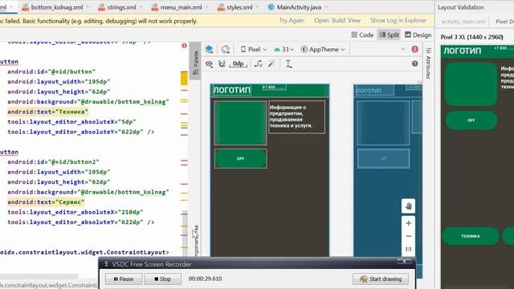
Task: Click the +7 800 phone text in preview header
Action: coord(274,88)
